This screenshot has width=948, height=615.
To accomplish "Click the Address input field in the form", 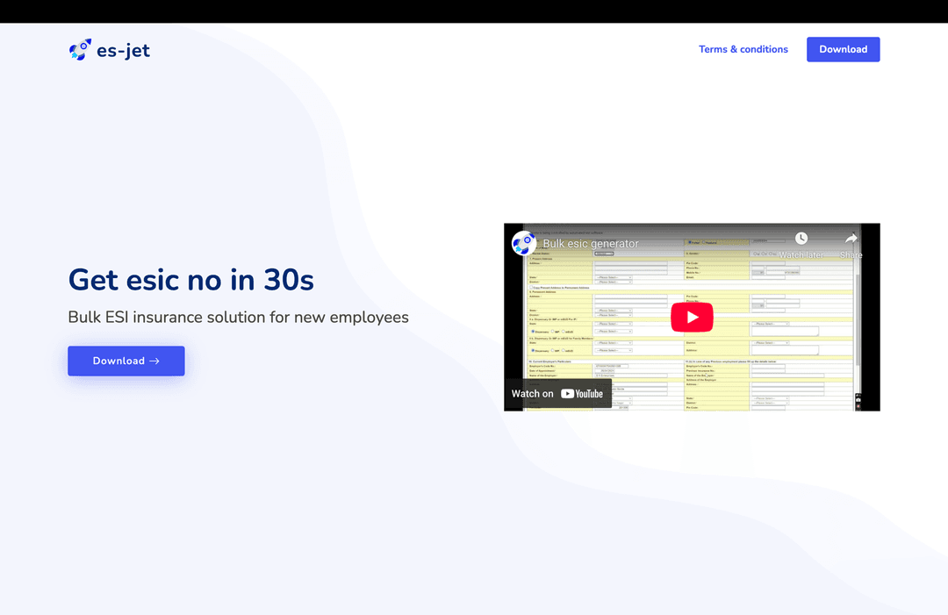I will click(x=630, y=265).
